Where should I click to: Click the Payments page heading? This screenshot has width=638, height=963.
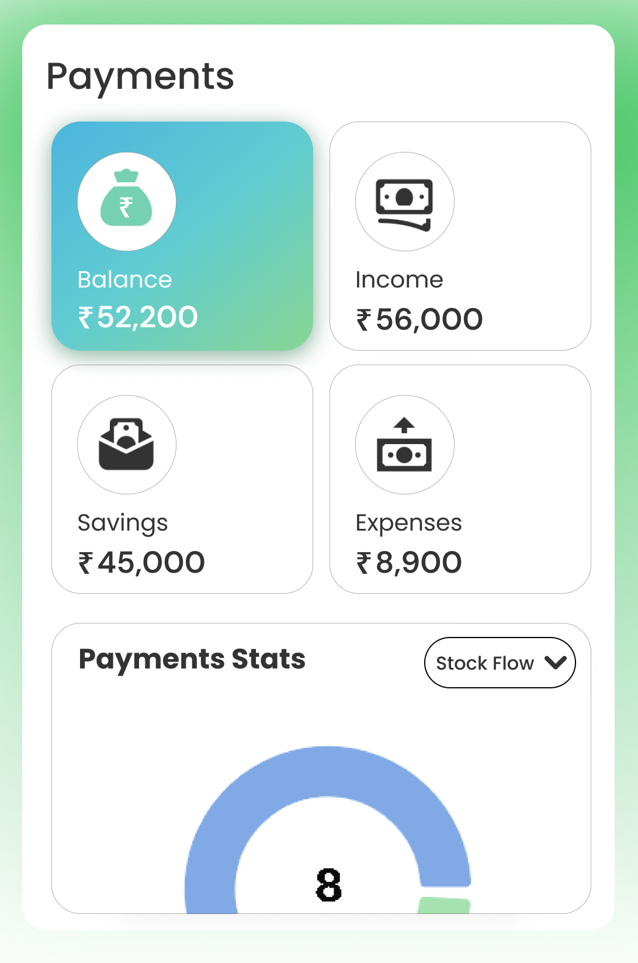pyautogui.click(x=140, y=77)
